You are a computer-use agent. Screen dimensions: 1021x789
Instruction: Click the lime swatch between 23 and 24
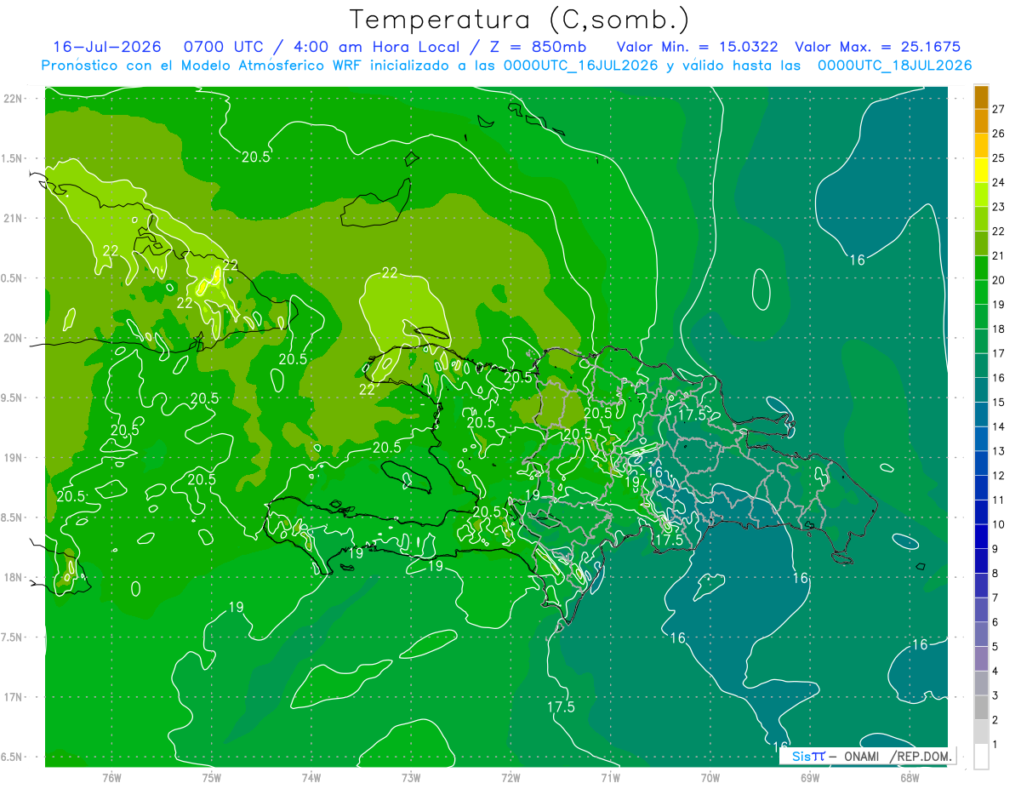(981, 195)
